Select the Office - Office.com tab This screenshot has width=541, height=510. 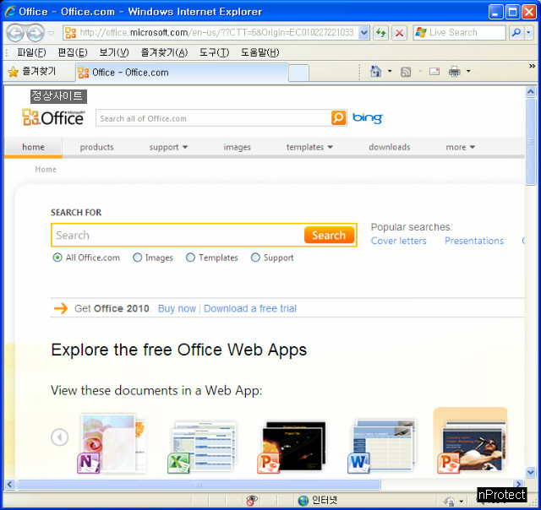(182, 73)
